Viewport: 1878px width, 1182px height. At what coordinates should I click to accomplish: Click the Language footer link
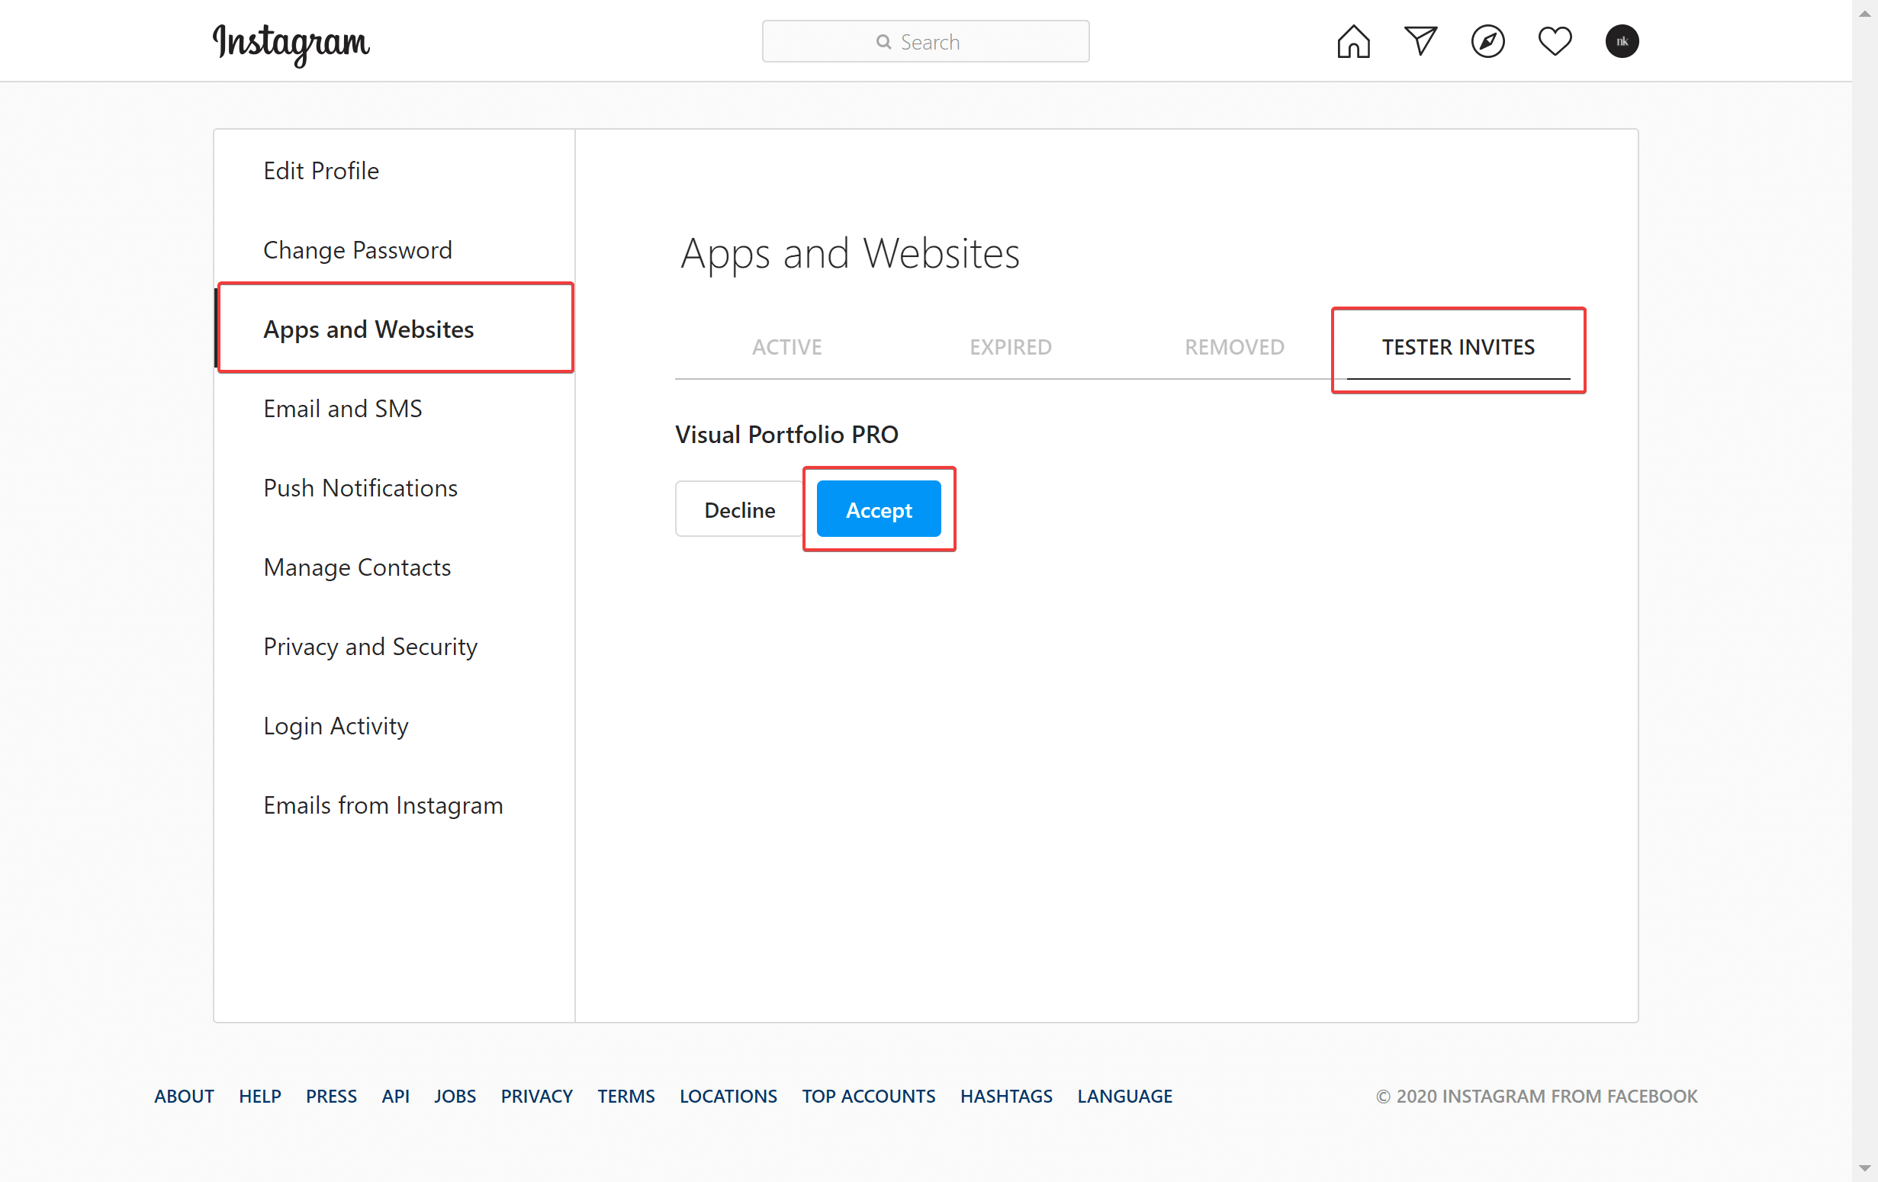click(1124, 1096)
